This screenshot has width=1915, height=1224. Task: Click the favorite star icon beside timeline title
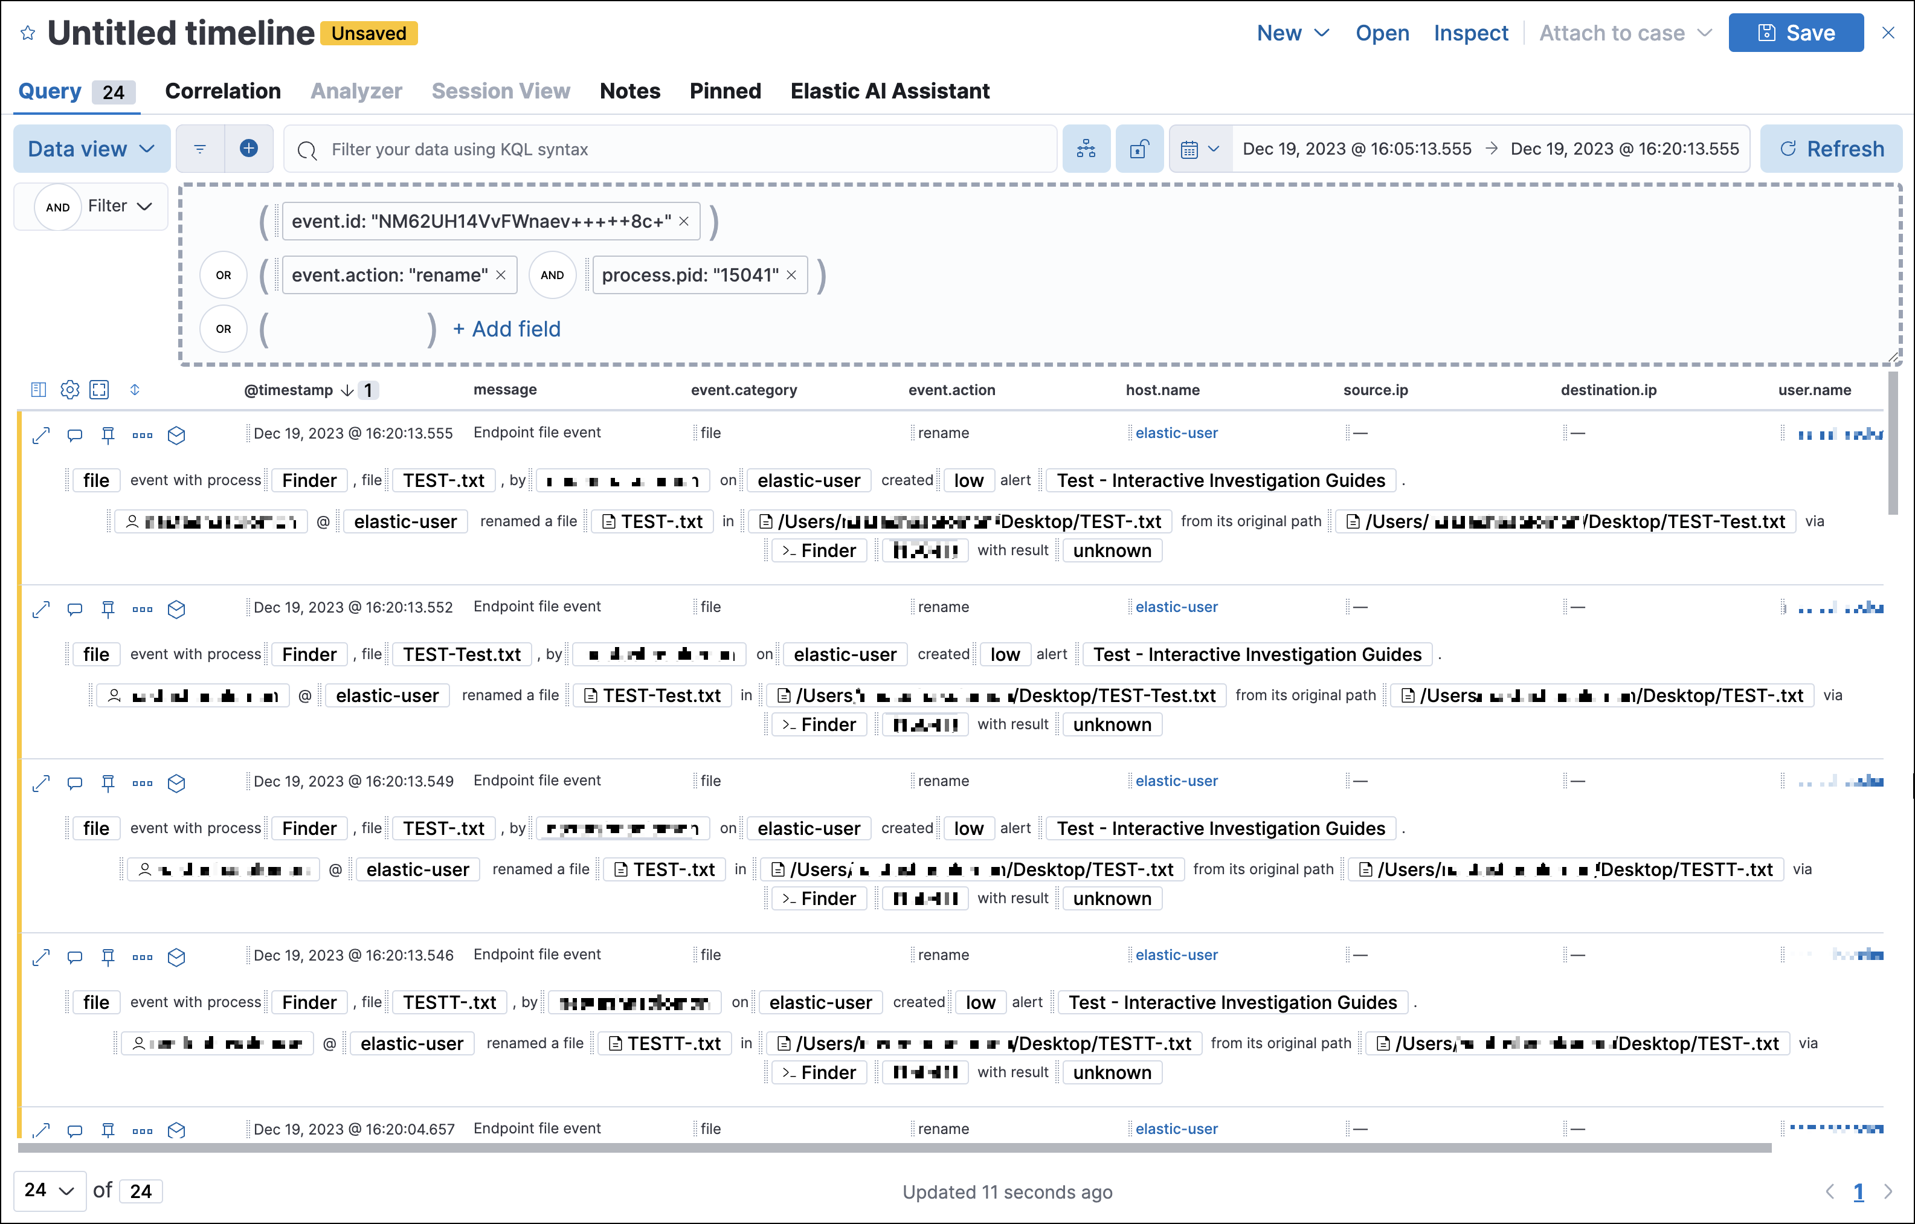(28, 33)
